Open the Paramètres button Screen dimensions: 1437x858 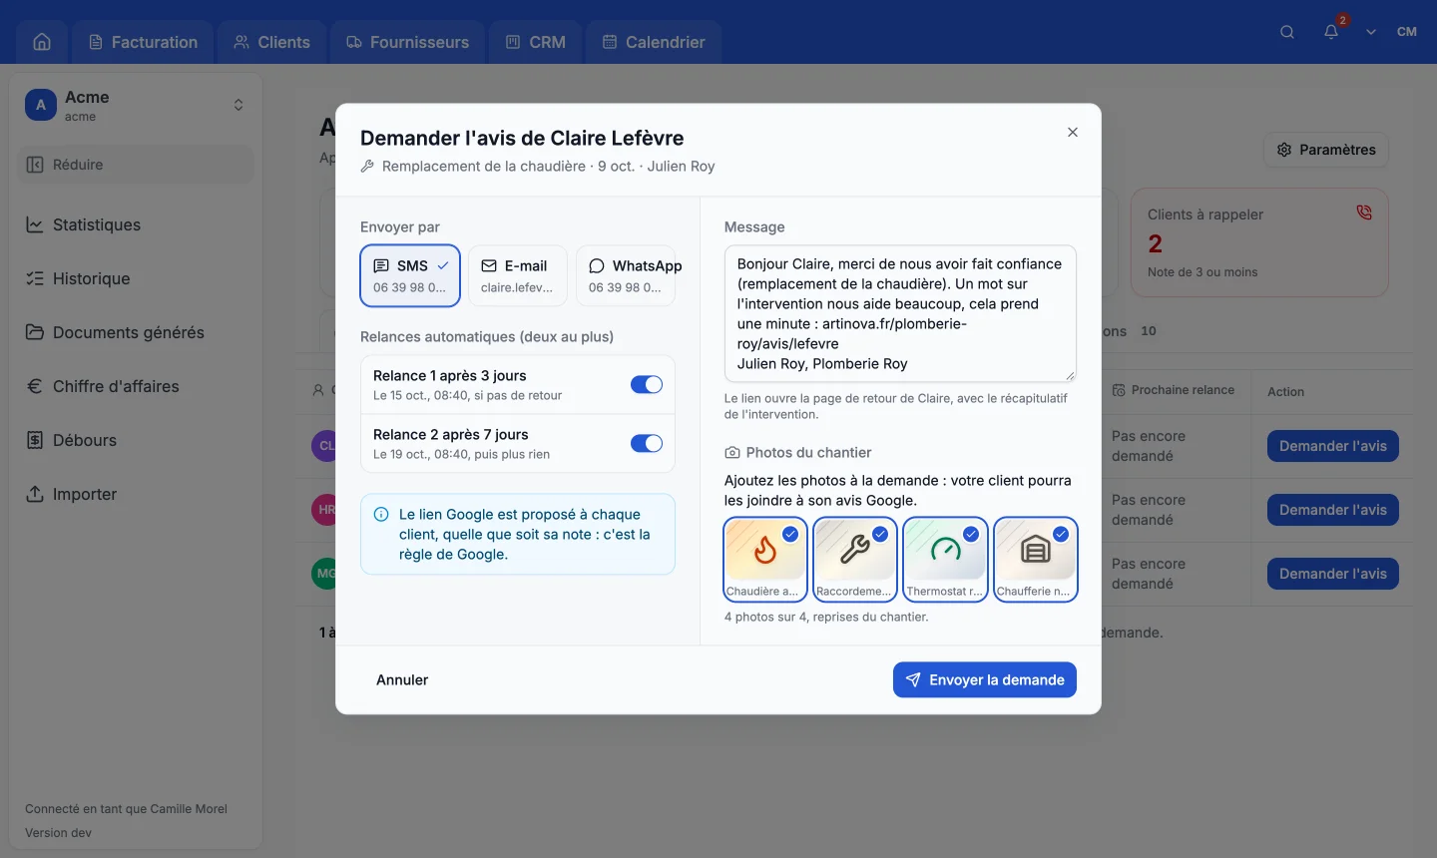1326,150
